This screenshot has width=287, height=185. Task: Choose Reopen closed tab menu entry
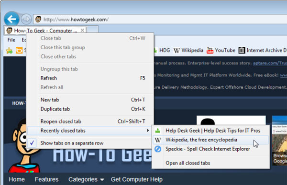[x=90, y=121]
